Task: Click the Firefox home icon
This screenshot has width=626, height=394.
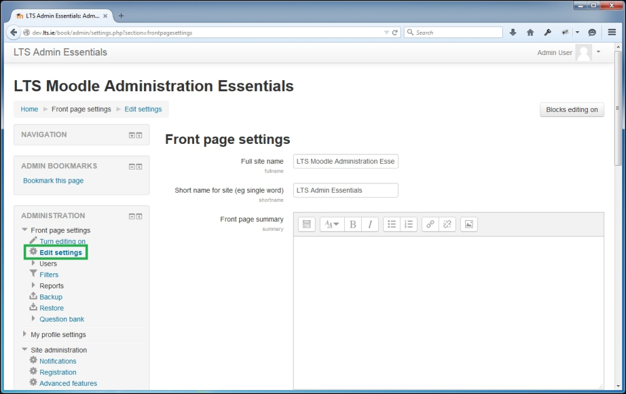Action: (530, 31)
